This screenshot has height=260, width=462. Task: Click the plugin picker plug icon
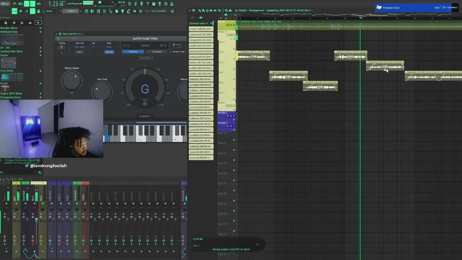click(122, 11)
